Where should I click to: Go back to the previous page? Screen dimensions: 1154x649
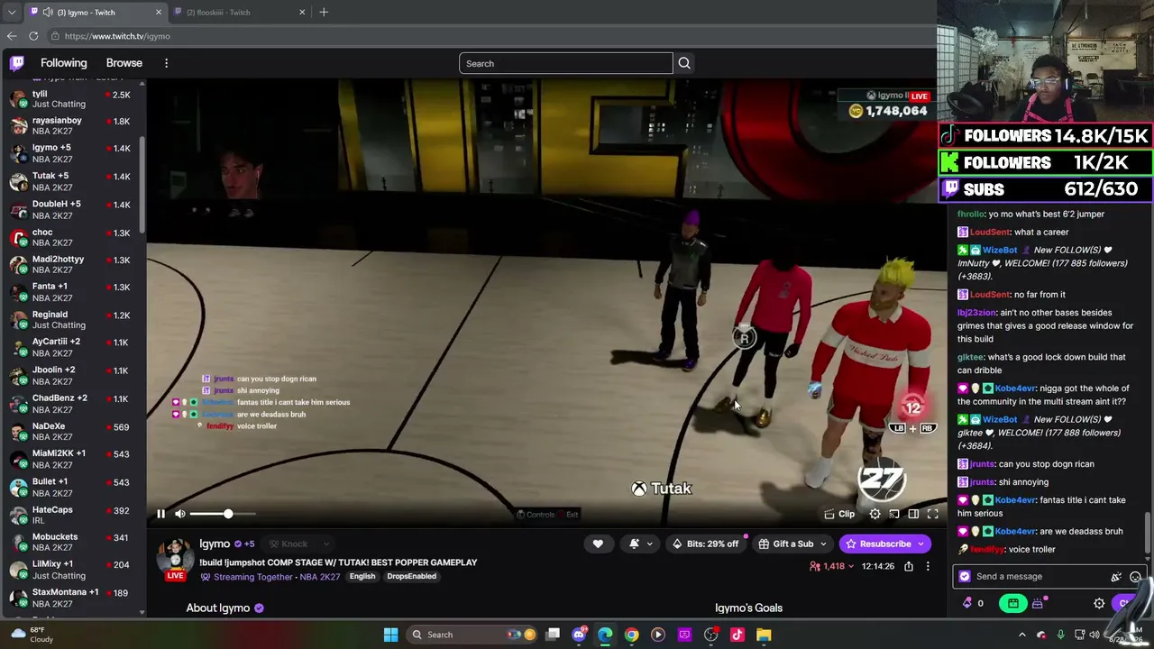coord(12,36)
